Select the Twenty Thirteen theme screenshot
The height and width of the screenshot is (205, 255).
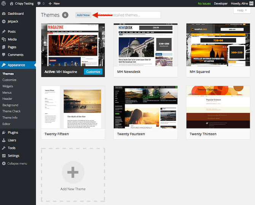coord(218,107)
